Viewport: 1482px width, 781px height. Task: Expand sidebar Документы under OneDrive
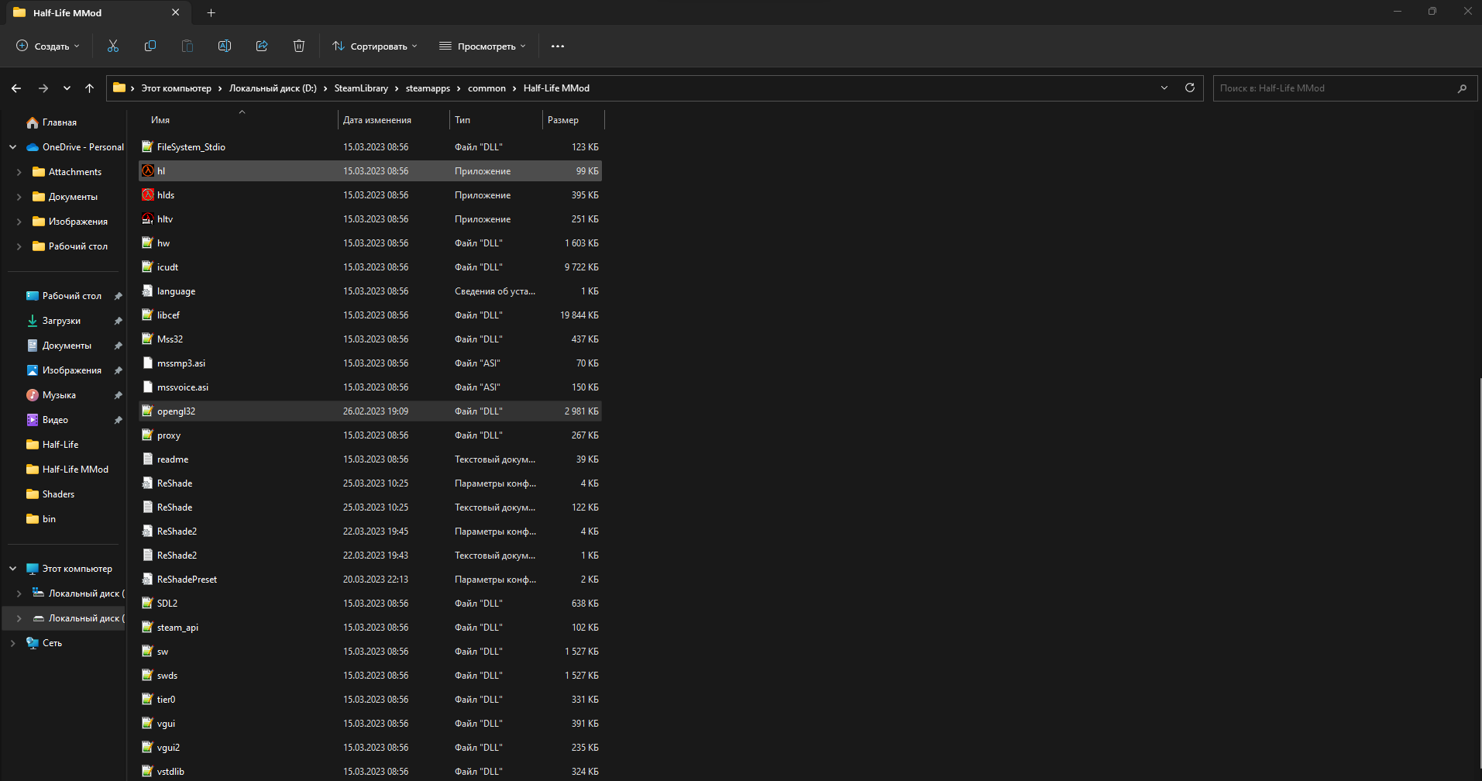19,197
